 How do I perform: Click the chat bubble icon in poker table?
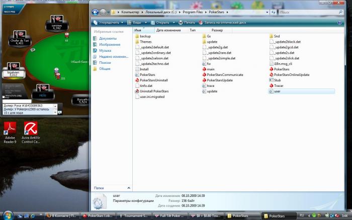(x=60, y=112)
